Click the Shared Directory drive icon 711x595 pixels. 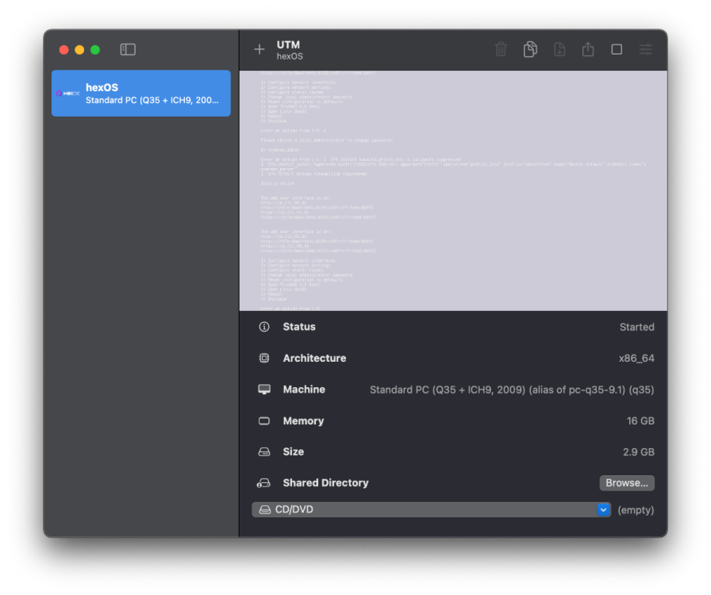[x=264, y=483]
